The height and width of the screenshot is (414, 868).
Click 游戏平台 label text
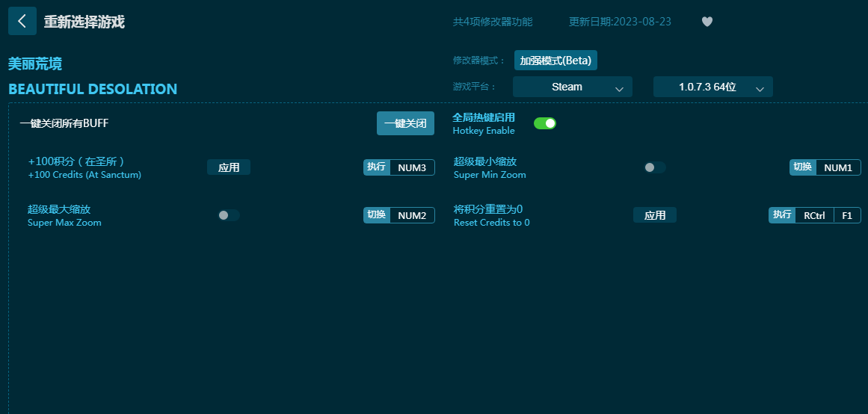475,87
